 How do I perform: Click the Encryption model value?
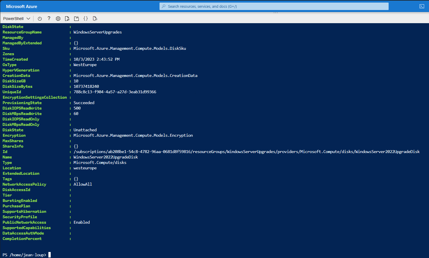pos(133,135)
